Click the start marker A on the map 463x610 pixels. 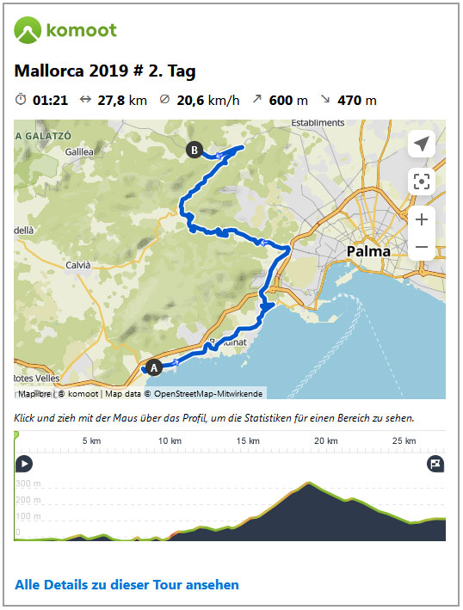coord(154,367)
